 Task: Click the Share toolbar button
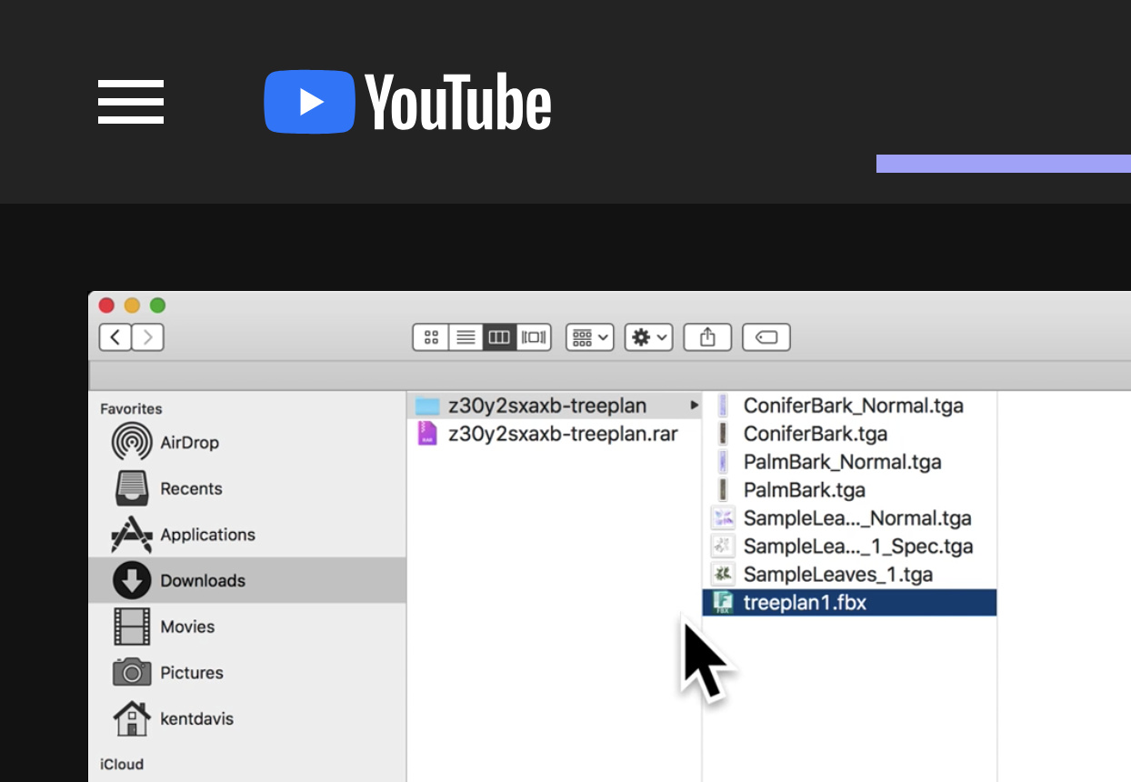click(707, 337)
